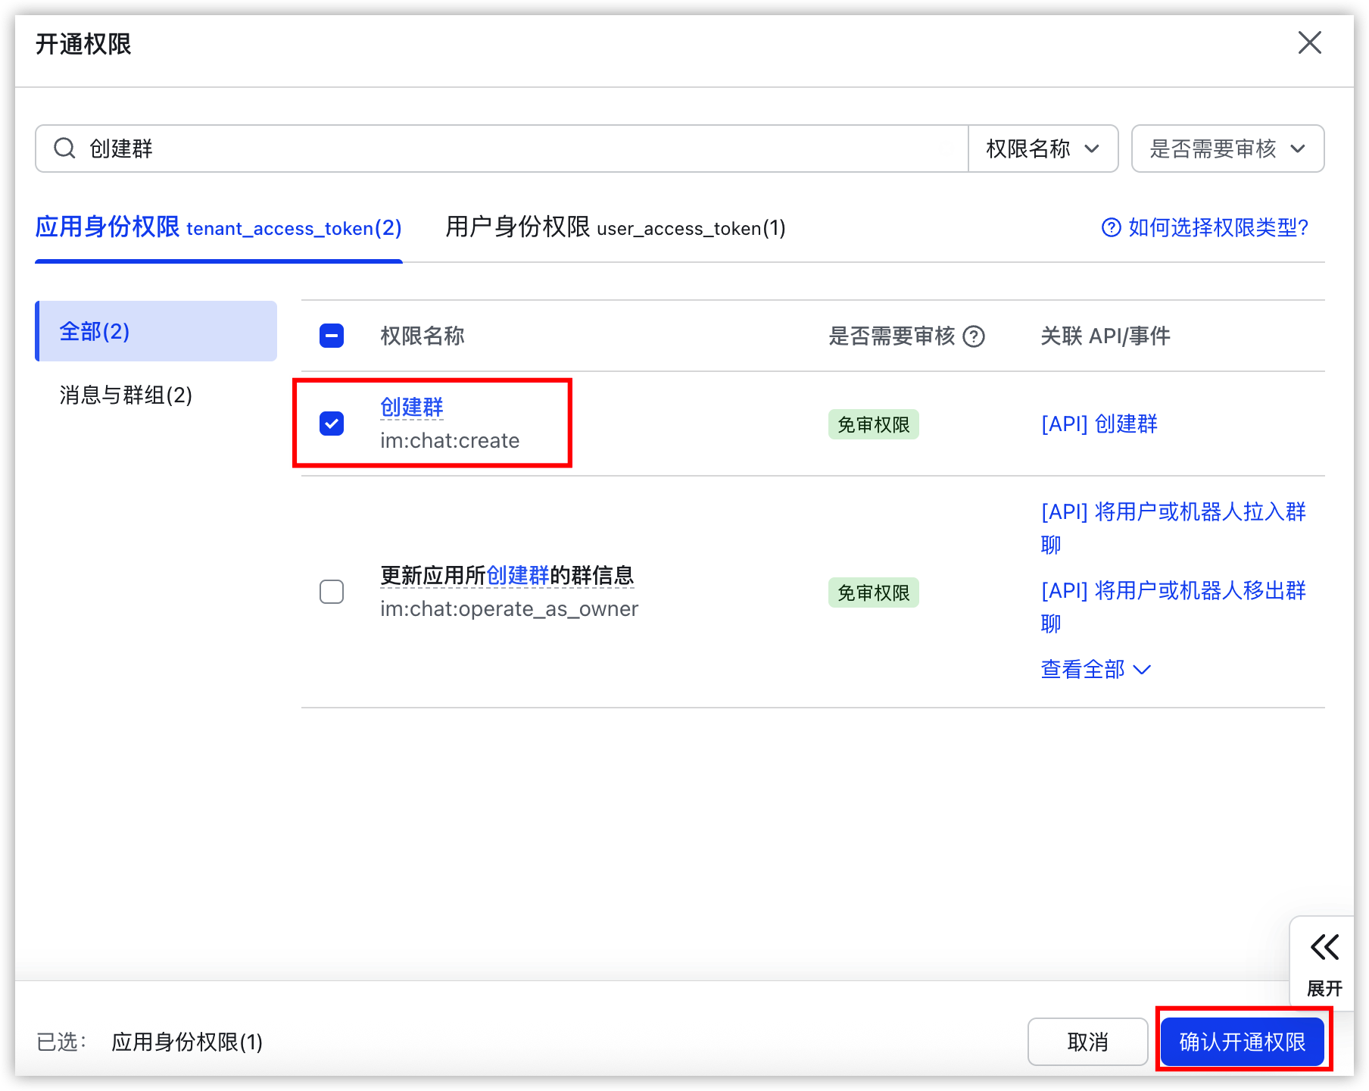
Task: Close the 开通权限 dialog with X
Action: [1310, 43]
